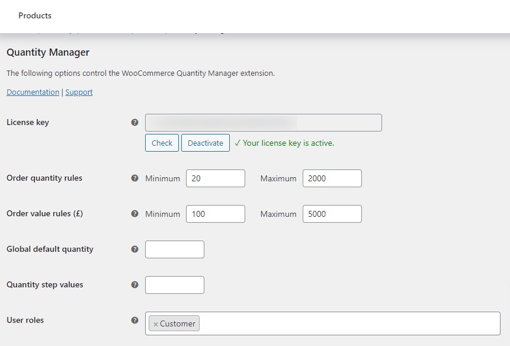The width and height of the screenshot is (510, 346).
Task: Click the License key input field
Action: [x=264, y=122]
